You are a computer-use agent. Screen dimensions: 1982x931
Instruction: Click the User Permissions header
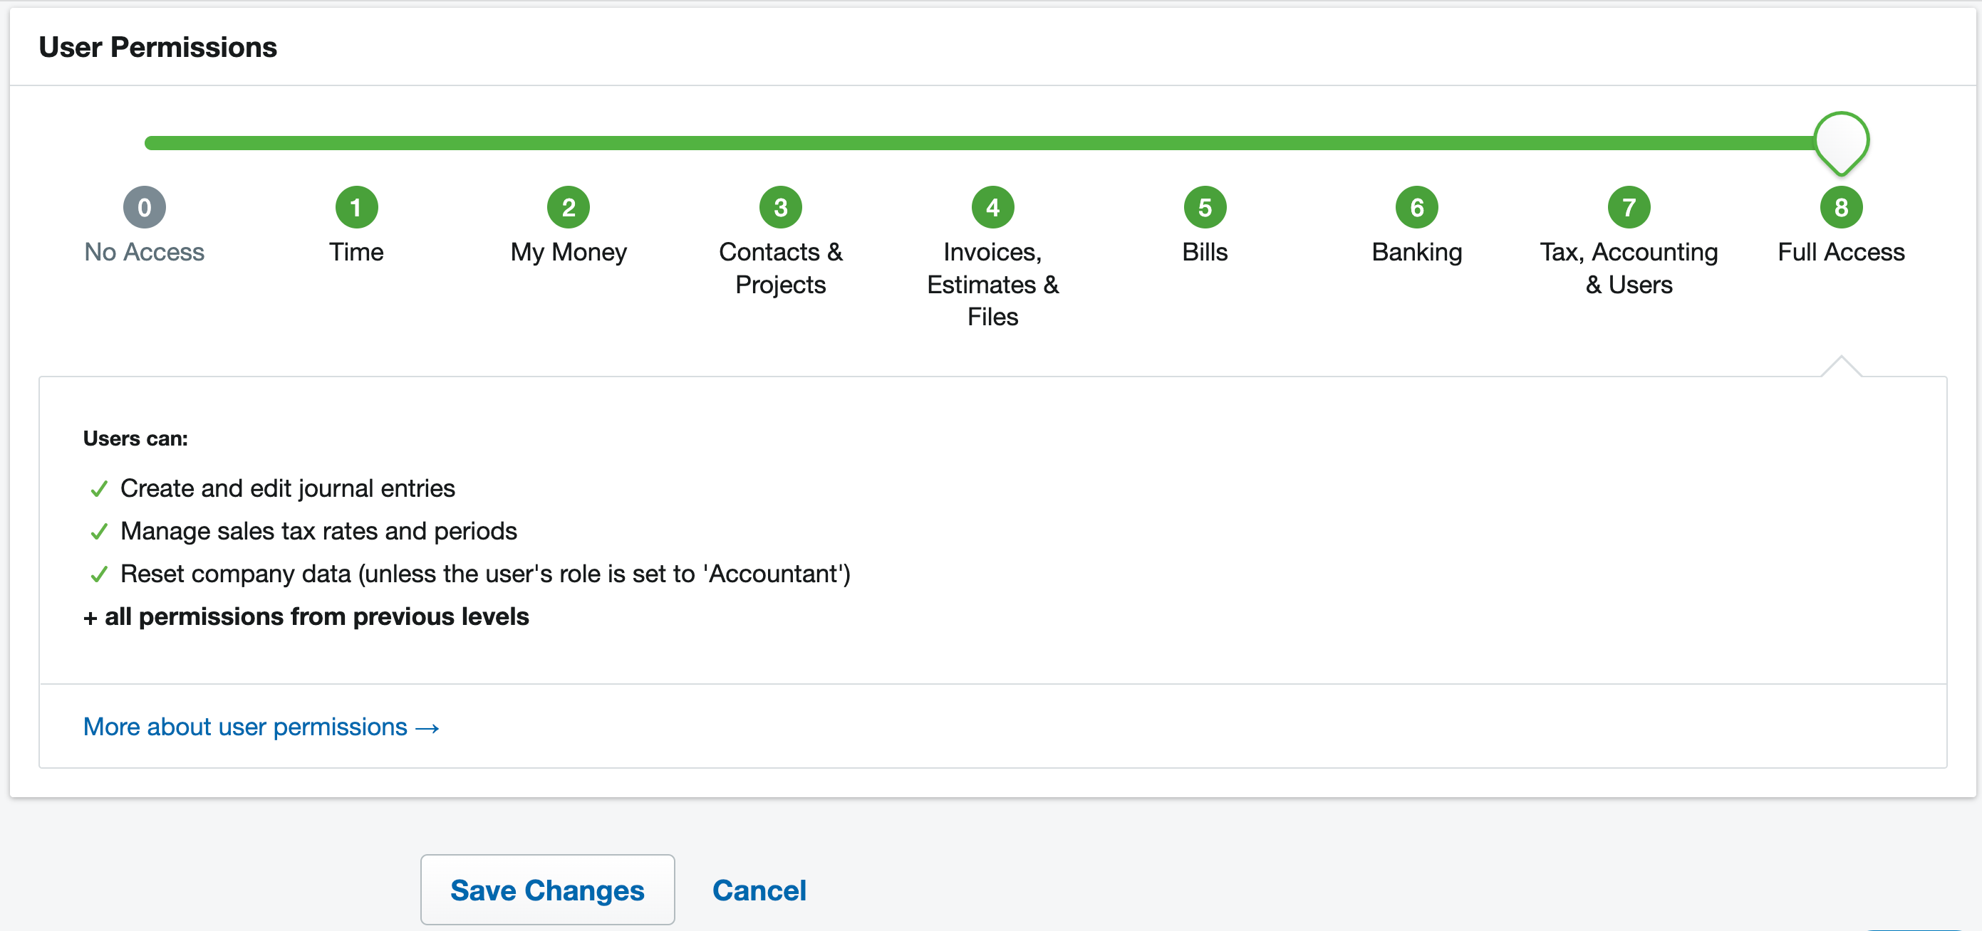pyautogui.click(x=157, y=46)
